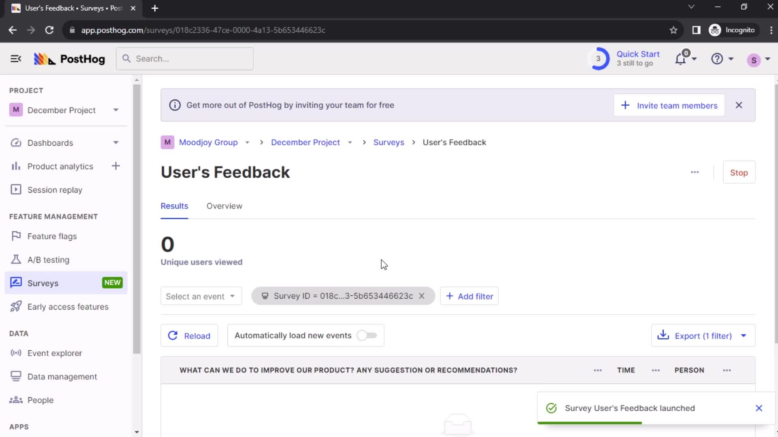This screenshot has height=437, width=778.
Task: Click Add filter option
Action: click(x=469, y=296)
